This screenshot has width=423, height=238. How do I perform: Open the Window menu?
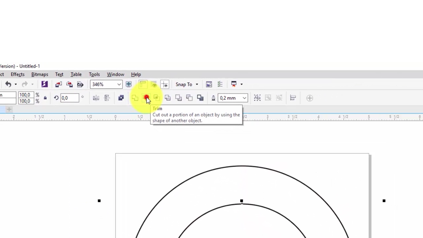click(x=116, y=74)
